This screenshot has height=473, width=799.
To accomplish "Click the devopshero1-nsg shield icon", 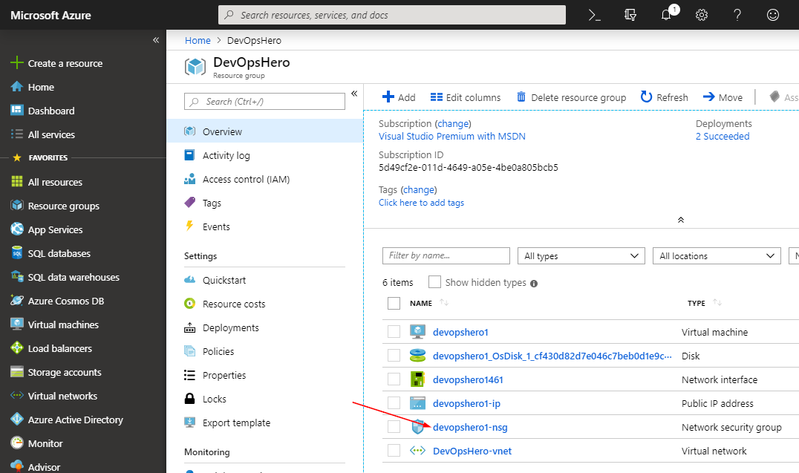I will pyautogui.click(x=417, y=427).
